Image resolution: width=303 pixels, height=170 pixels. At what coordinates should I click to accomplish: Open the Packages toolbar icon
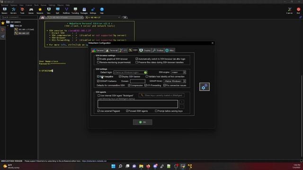coord(84,10)
